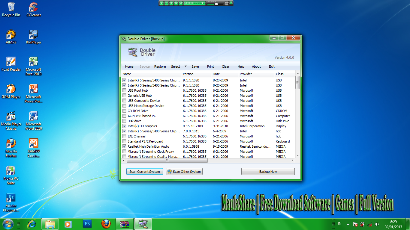Click play on the desktop media widget
The width and height of the screenshot is (410, 230).
point(161,3)
